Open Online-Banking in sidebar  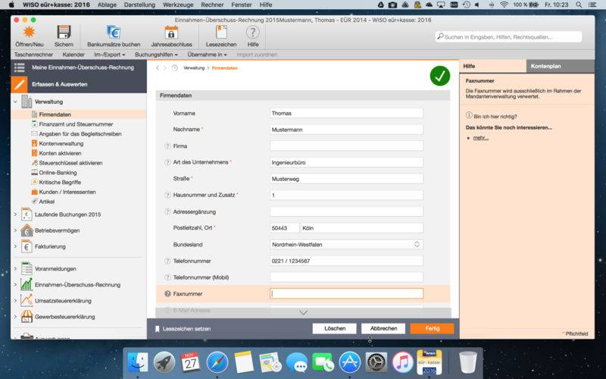pos(58,173)
